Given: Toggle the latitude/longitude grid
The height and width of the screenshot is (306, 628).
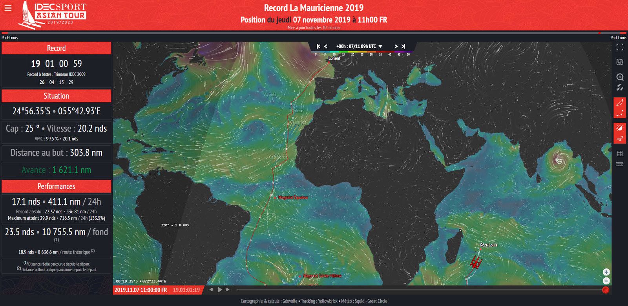Looking at the screenshot, I should click(x=620, y=154).
